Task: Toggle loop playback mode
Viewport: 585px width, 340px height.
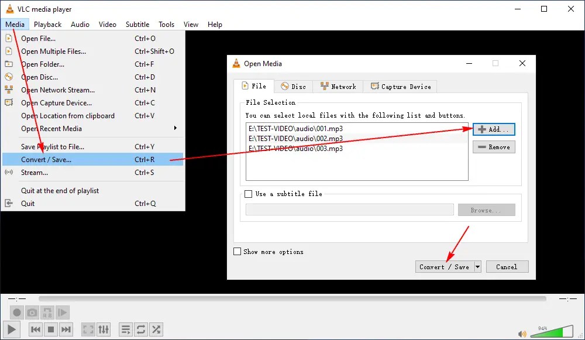Action: (x=140, y=329)
